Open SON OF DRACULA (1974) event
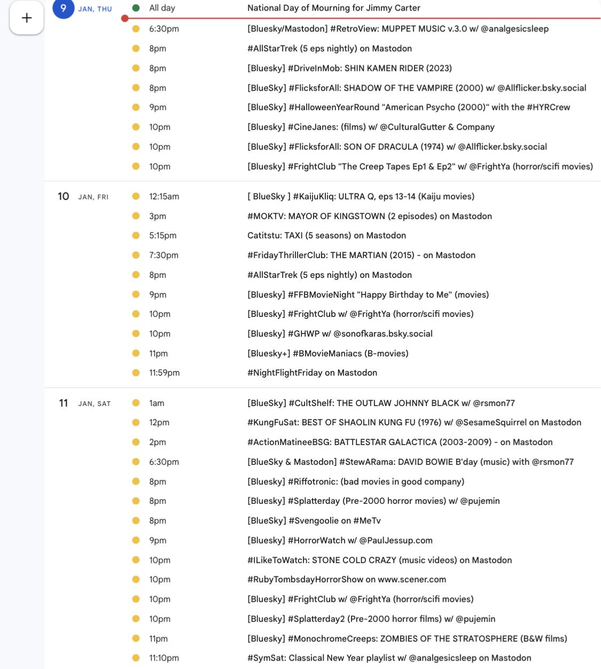The height and width of the screenshot is (669, 601). click(x=397, y=147)
